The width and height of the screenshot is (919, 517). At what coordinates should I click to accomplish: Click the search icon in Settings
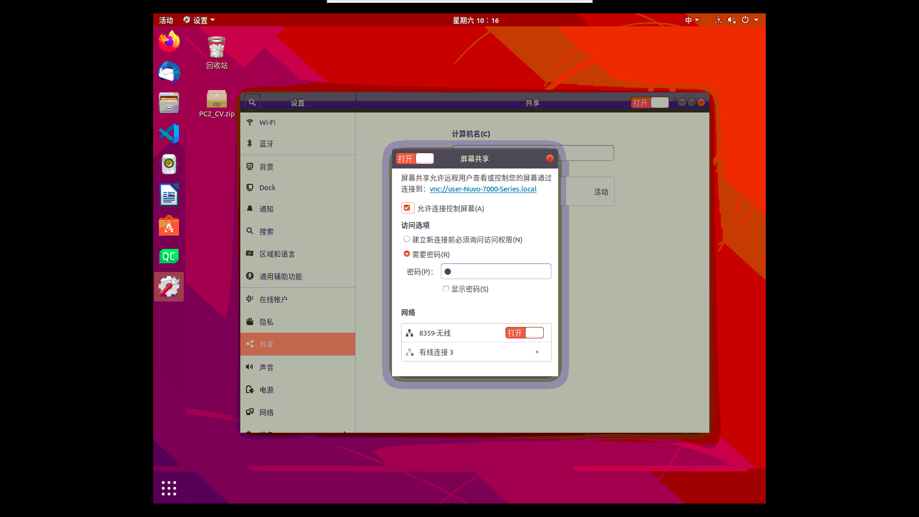(x=252, y=102)
